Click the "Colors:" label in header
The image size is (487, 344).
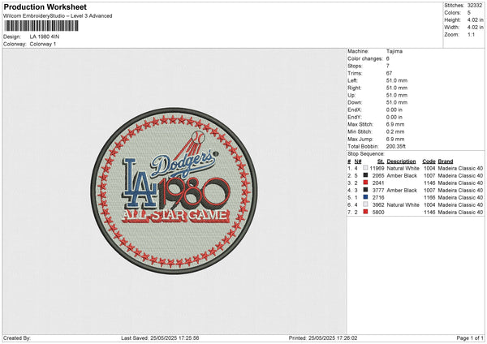(453, 13)
